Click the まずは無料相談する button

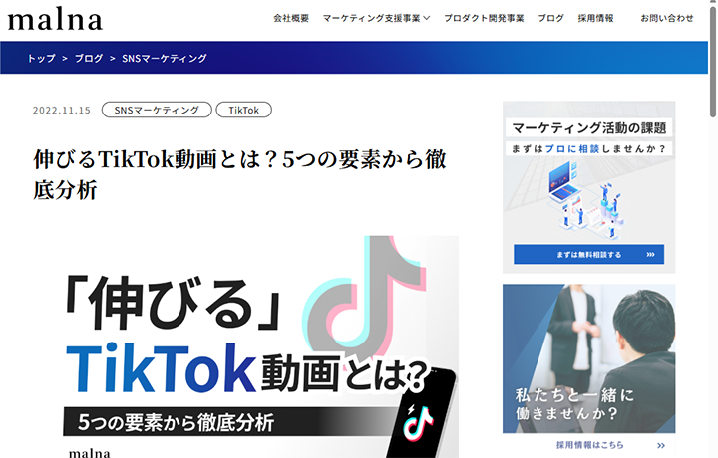pos(589,254)
